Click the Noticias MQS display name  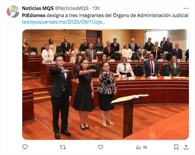click(x=38, y=8)
